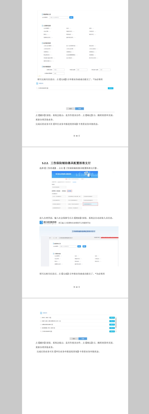Click the red-outlined 工伤保险辅助器具配置核准支付 grid item
Screen dimensions: 149x414
coord(90,204)
